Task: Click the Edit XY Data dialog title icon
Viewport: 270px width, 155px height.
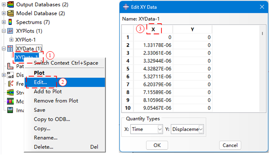Action: click(x=126, y=7)
